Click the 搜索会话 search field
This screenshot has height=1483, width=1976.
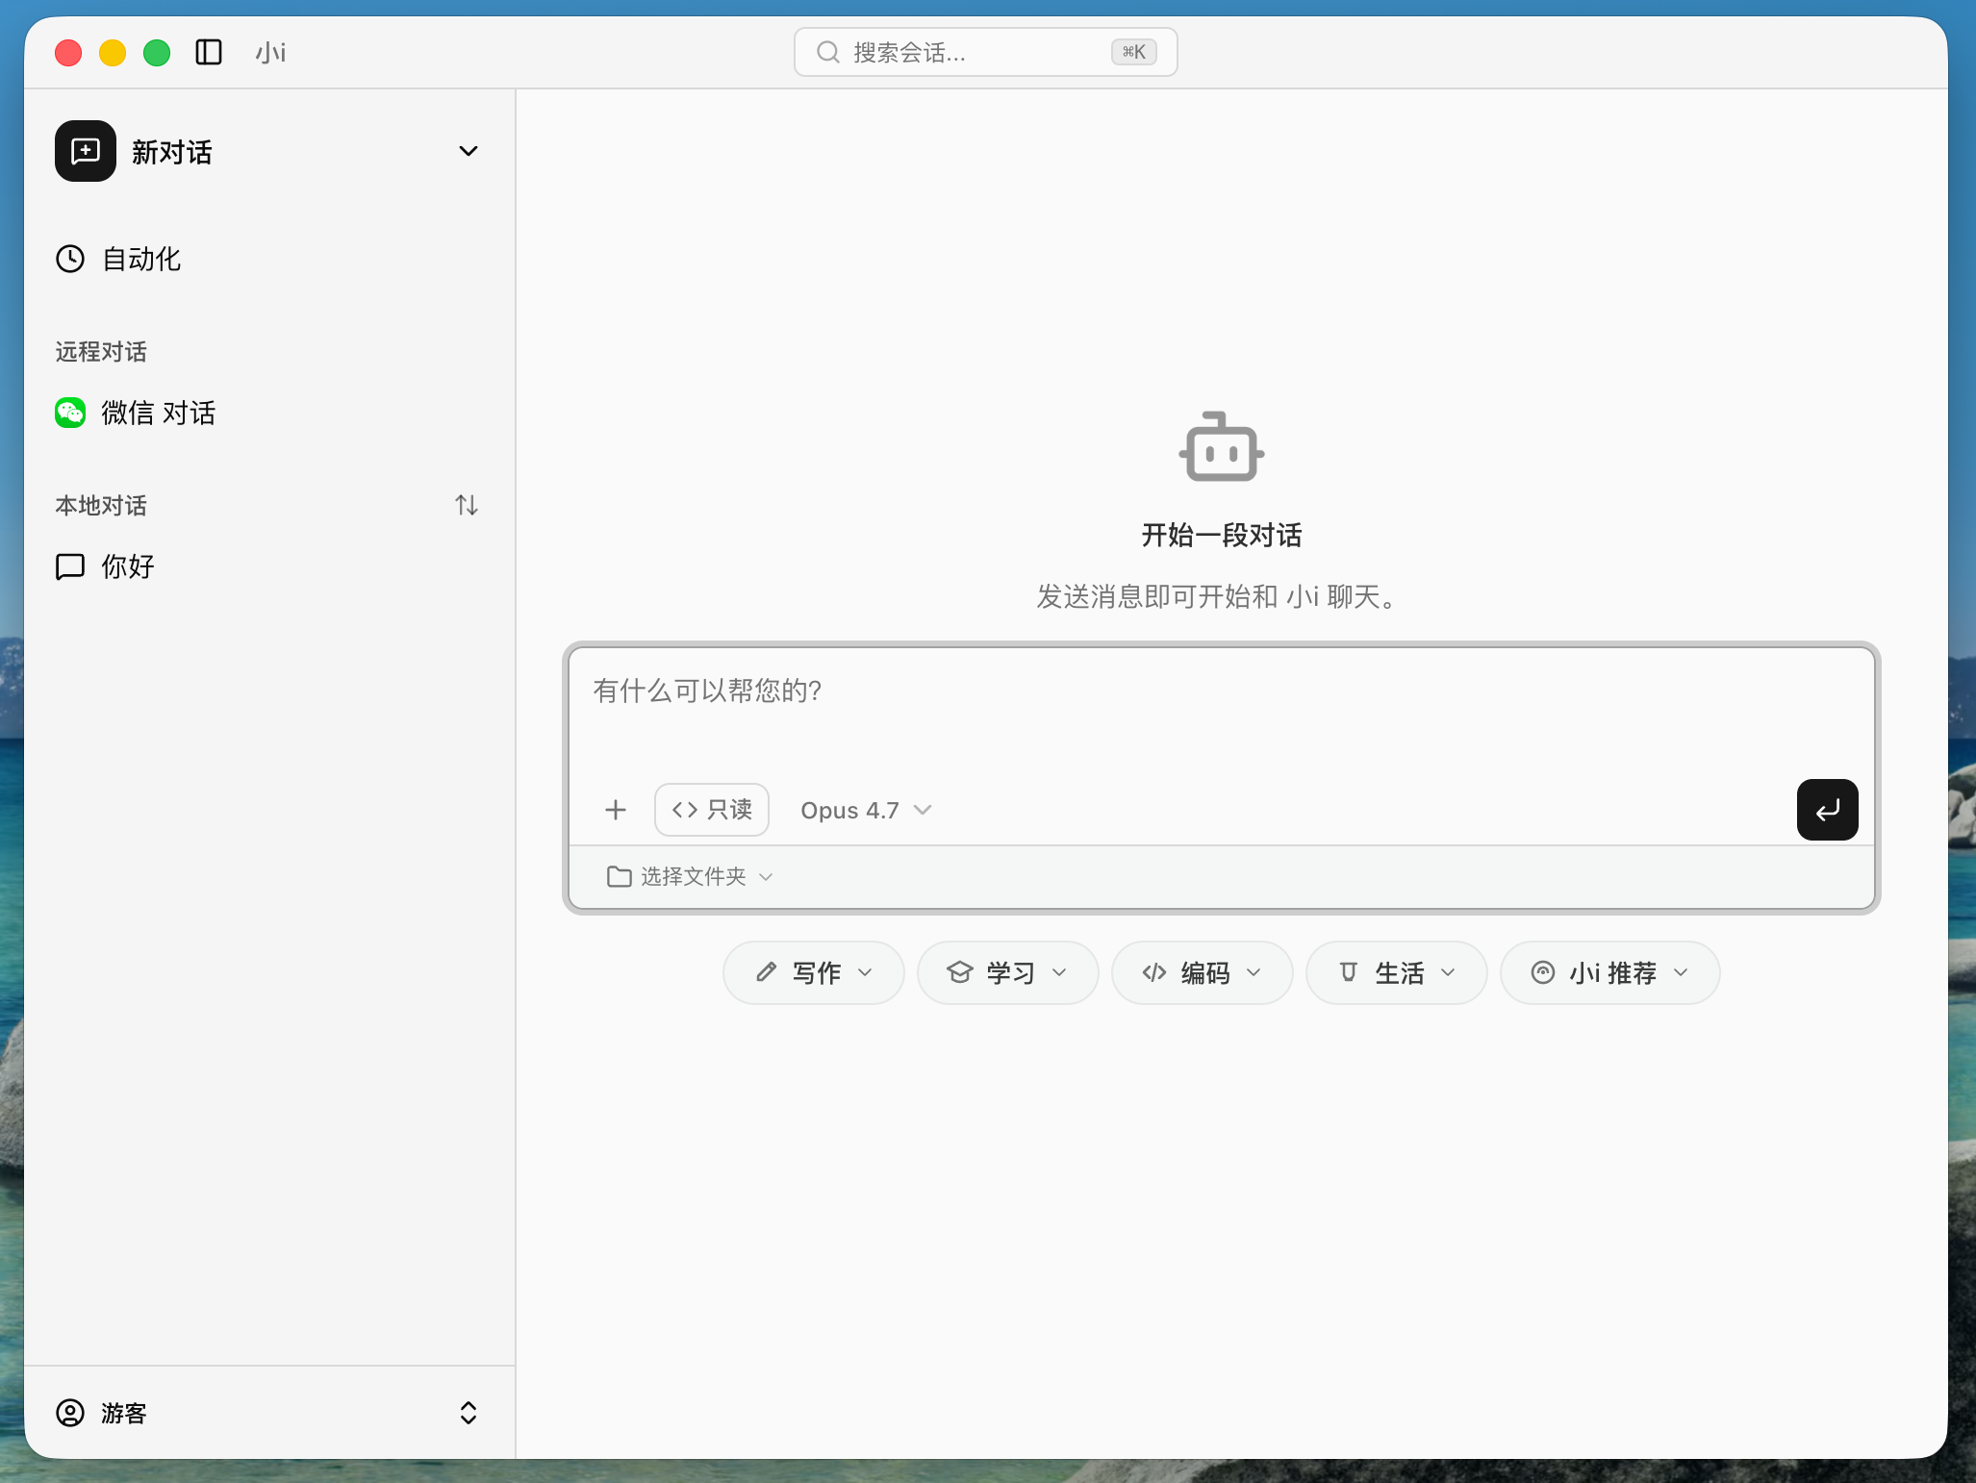click(984, 52)
